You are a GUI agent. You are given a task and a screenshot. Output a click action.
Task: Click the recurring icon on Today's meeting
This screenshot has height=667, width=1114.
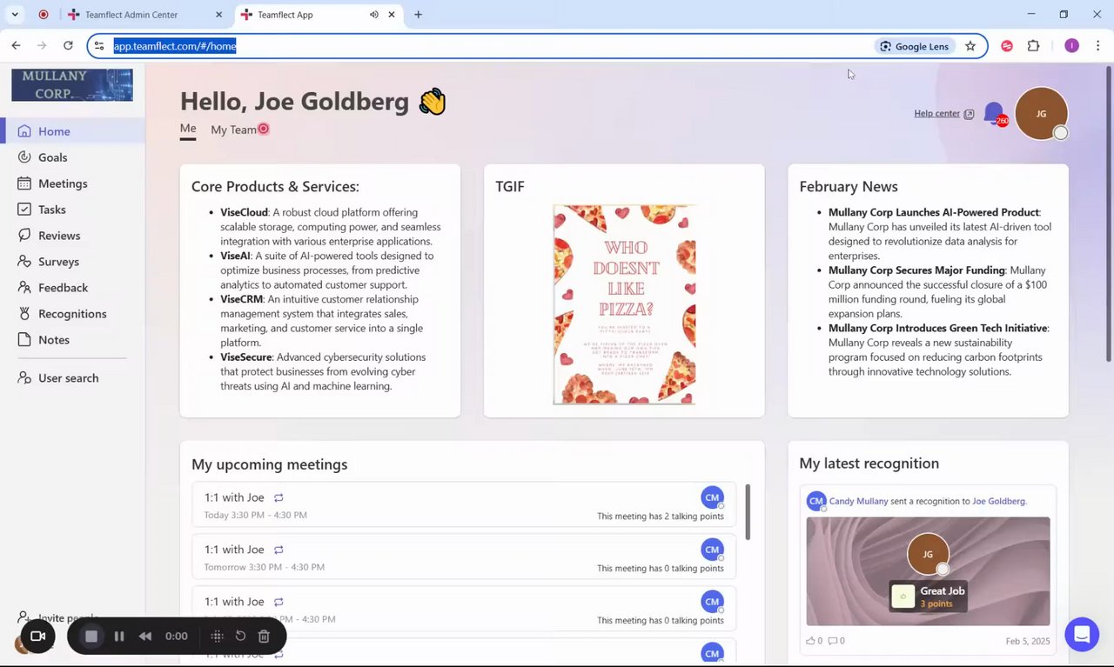click(x=278, y=498)
